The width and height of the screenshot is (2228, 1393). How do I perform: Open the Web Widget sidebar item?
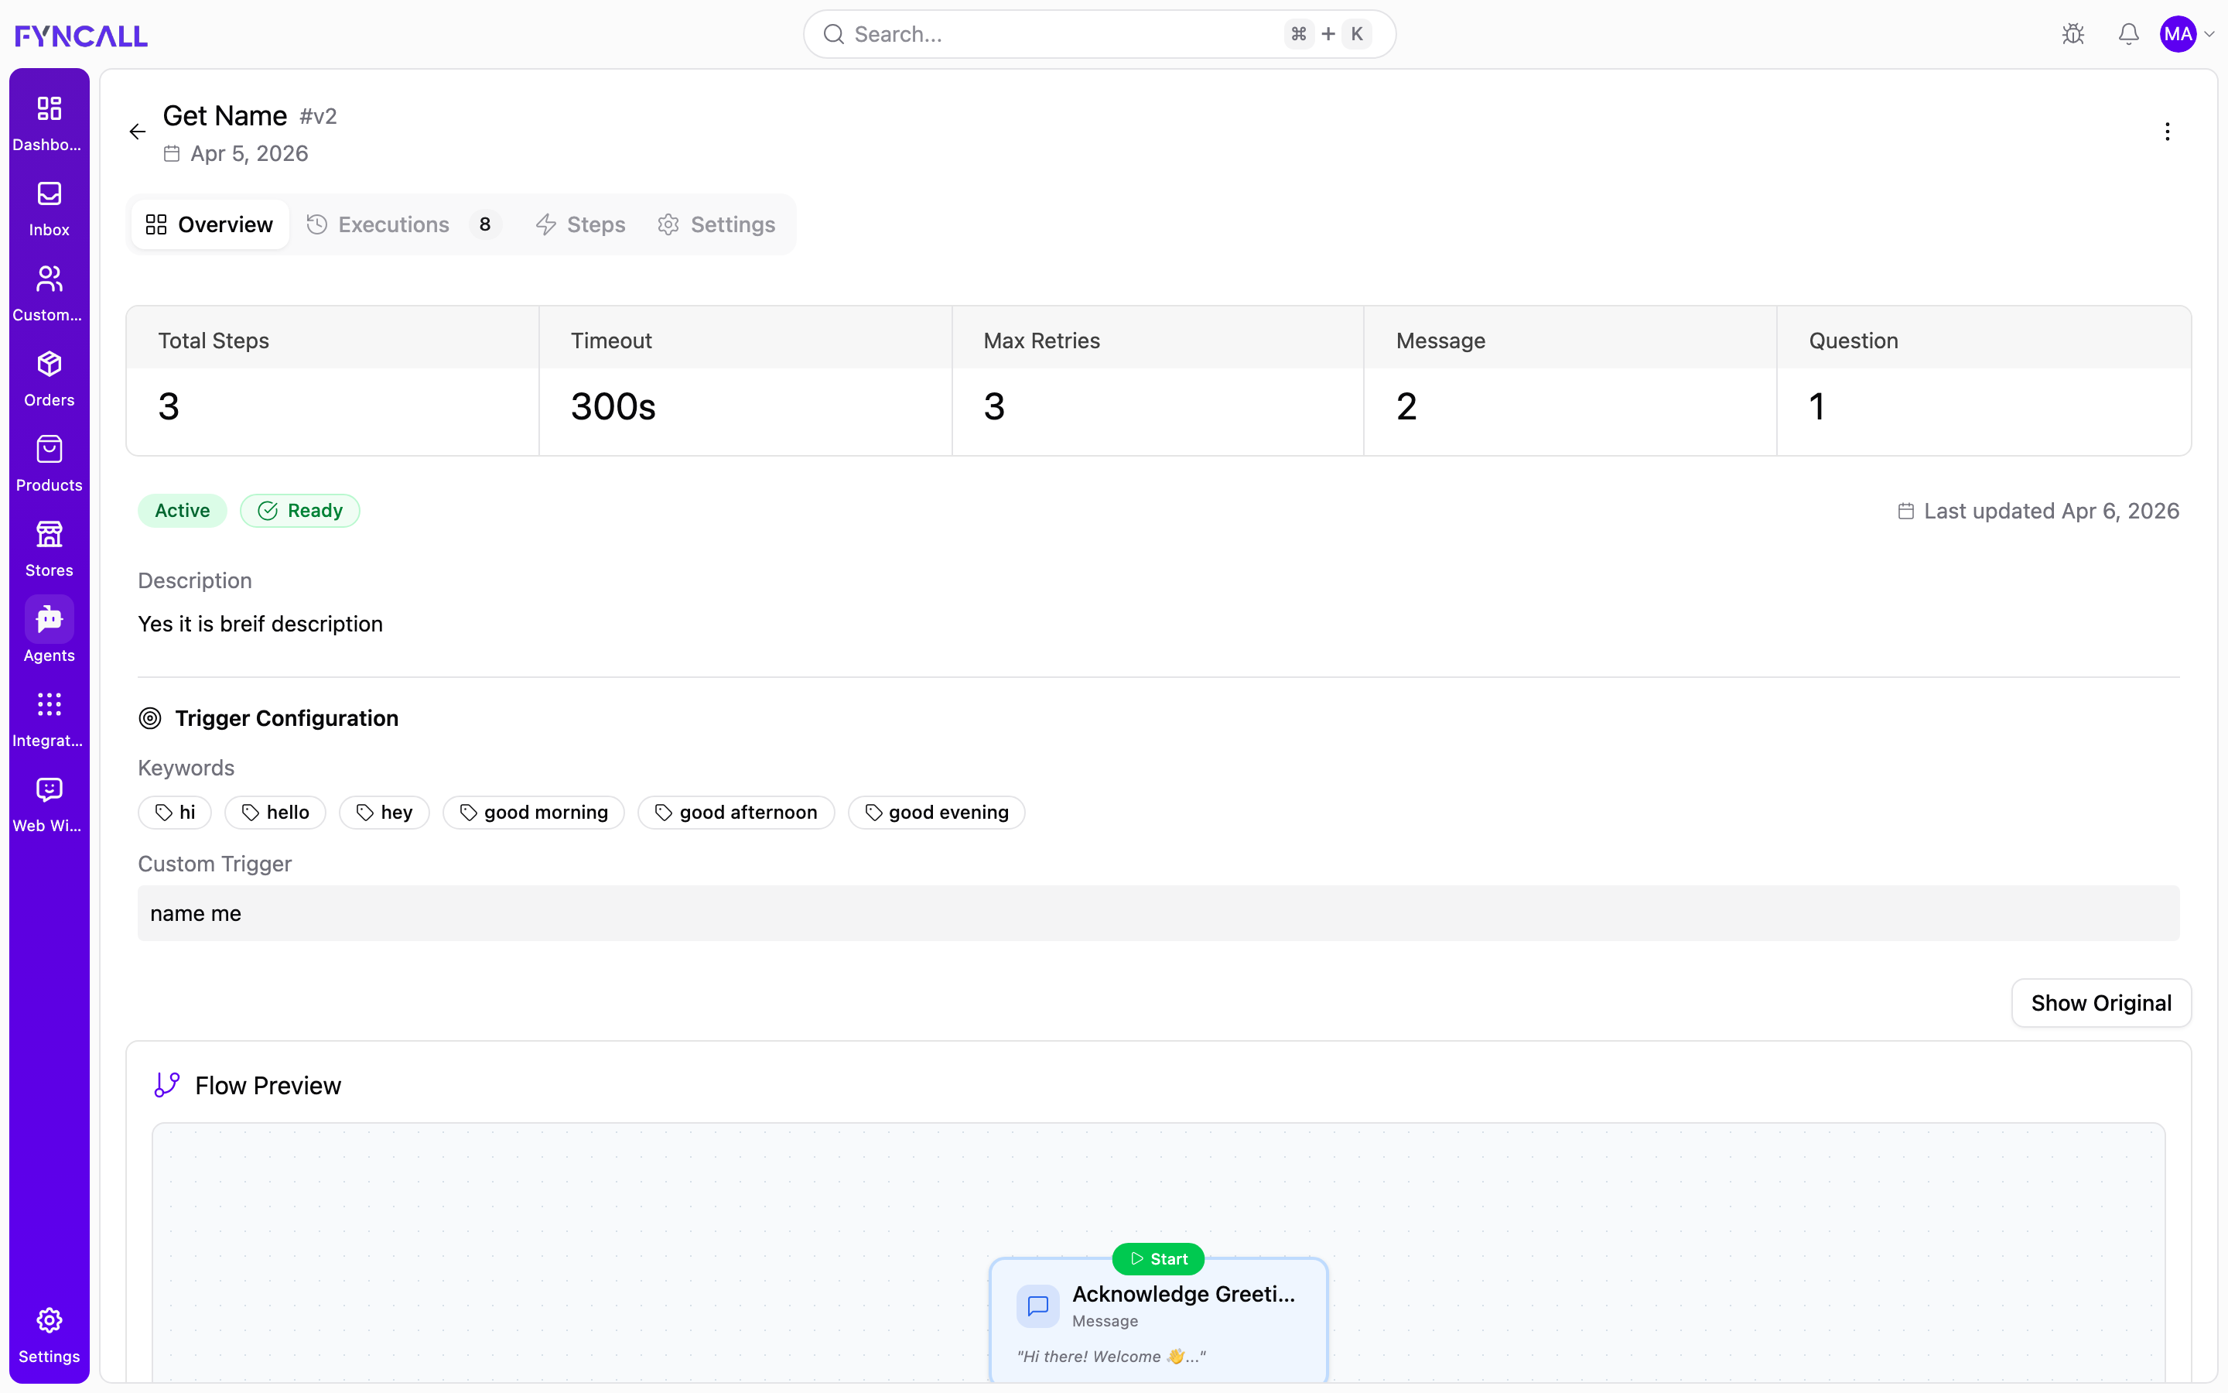49,804
